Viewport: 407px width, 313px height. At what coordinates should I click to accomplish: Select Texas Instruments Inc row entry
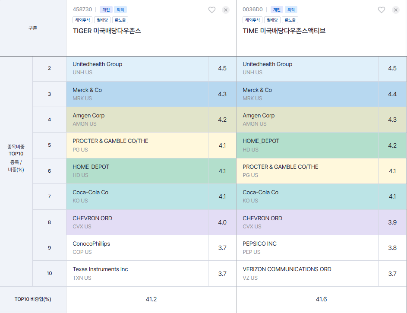pyautogui.click(x=137, y=274)
